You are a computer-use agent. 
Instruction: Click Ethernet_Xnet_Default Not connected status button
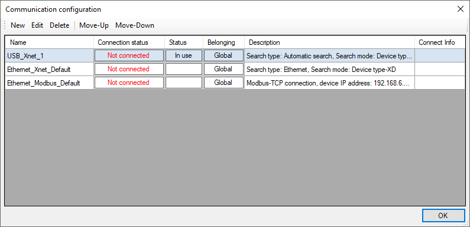click(x=129, y=69)
